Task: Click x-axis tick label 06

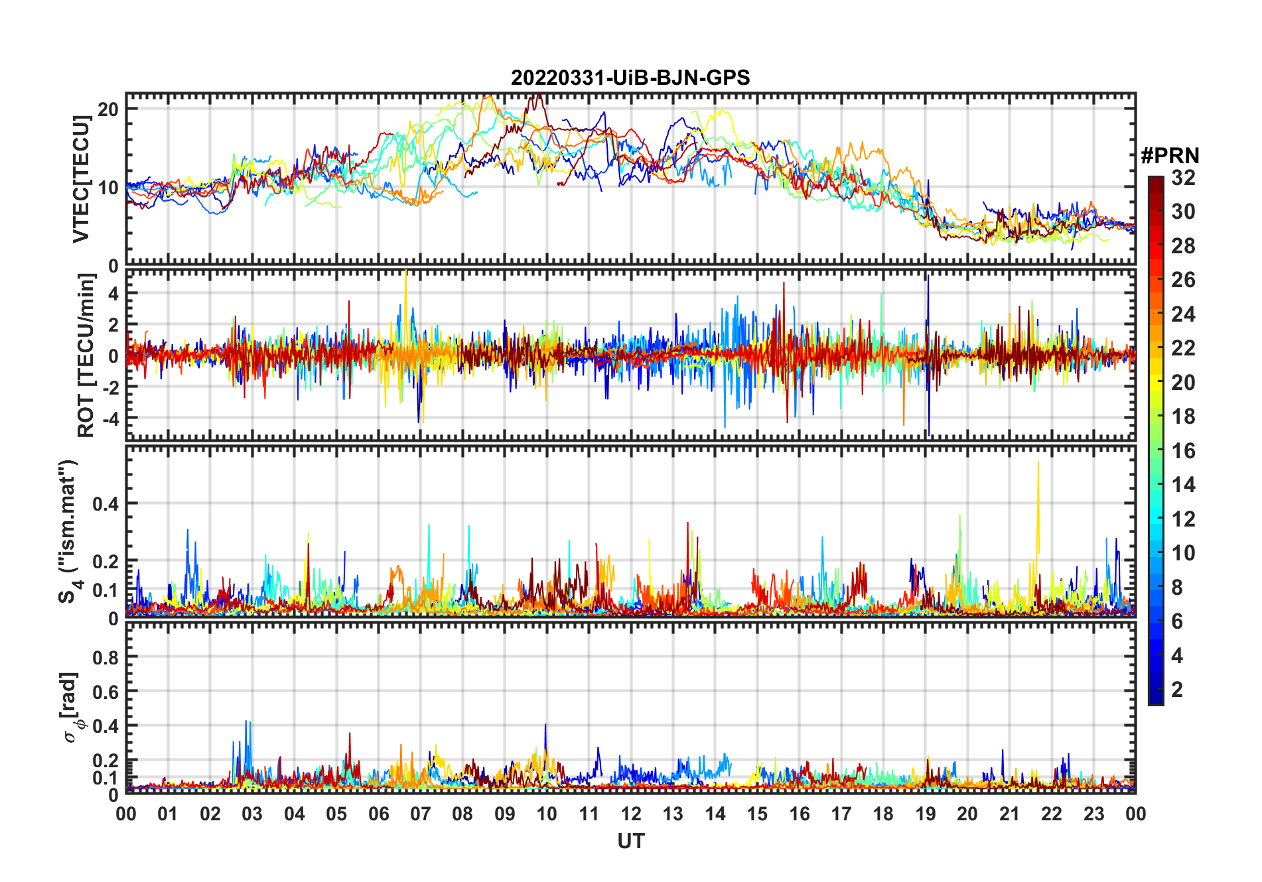Action: [x=378, y=814]
